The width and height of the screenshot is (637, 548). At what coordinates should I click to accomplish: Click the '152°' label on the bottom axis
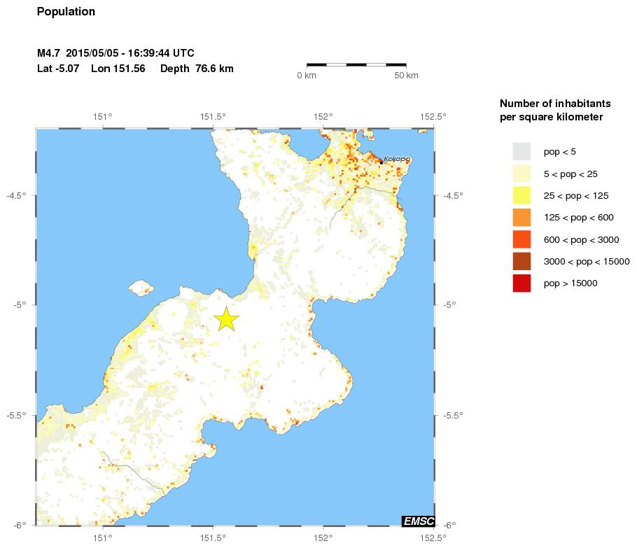[x=323, y=538]
